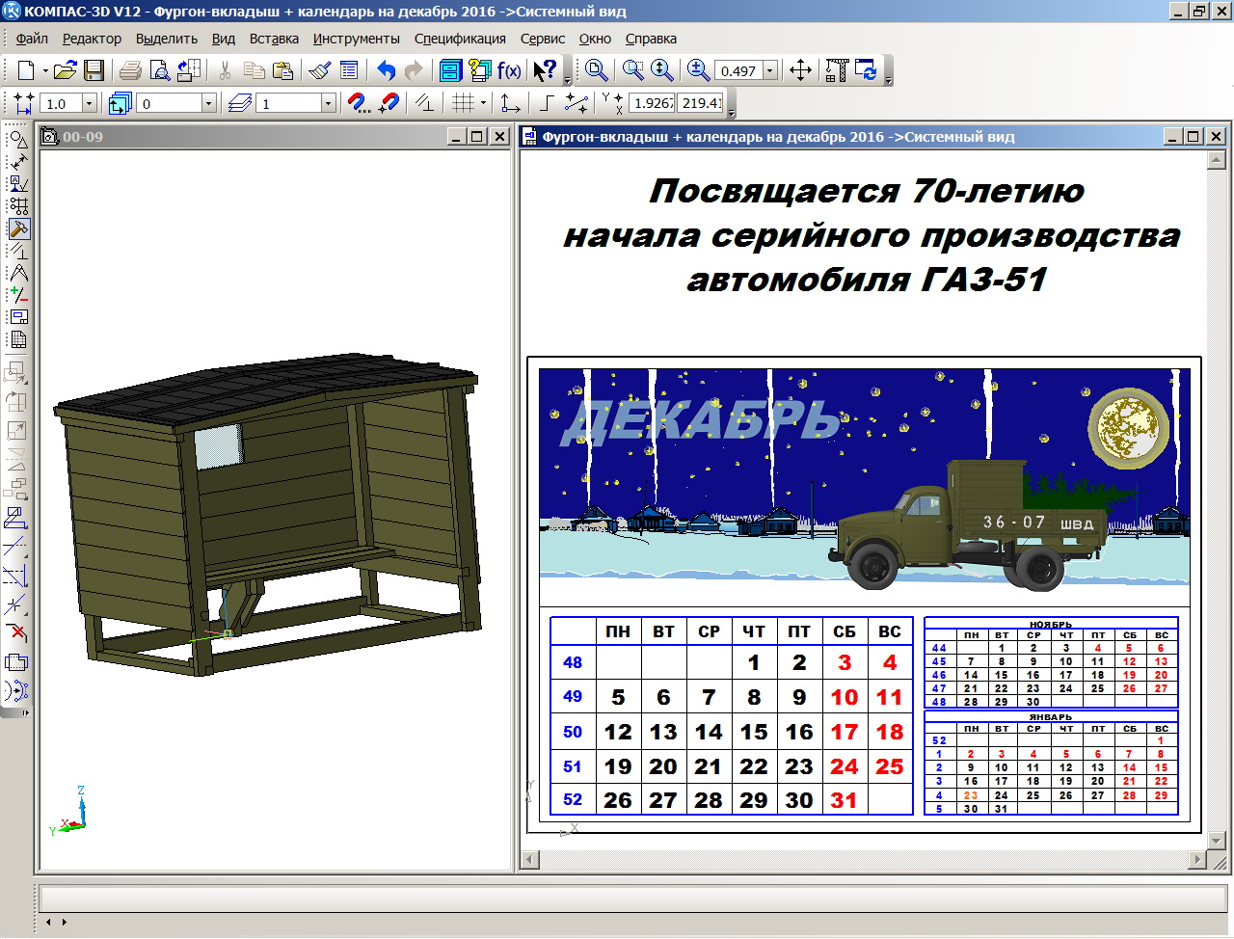
Task: Copy properties with the brush icon
Action: (320, 70)
